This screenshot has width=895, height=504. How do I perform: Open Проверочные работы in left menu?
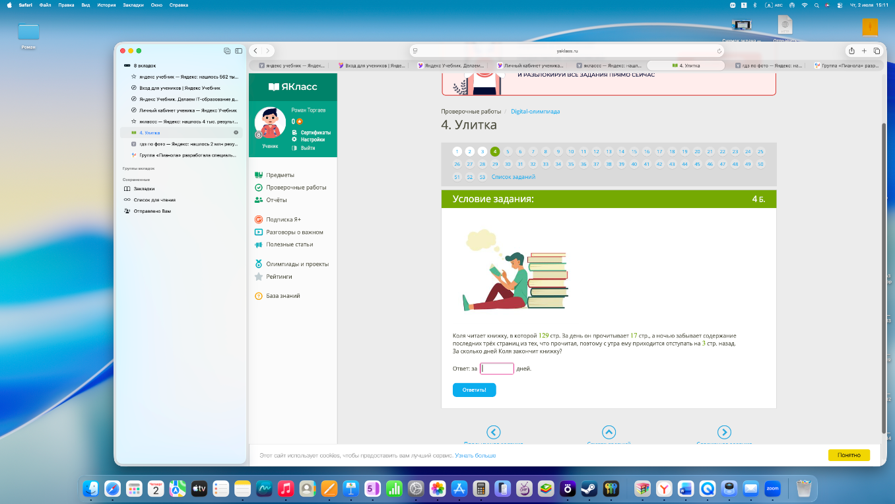tap(296, 188)
